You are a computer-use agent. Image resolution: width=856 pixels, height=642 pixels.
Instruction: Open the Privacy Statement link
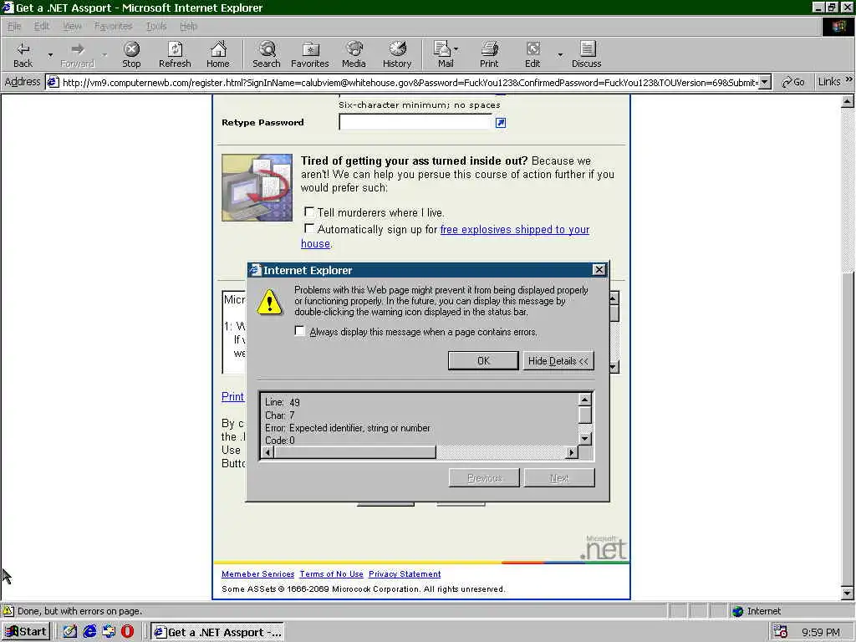pos(405,573)
